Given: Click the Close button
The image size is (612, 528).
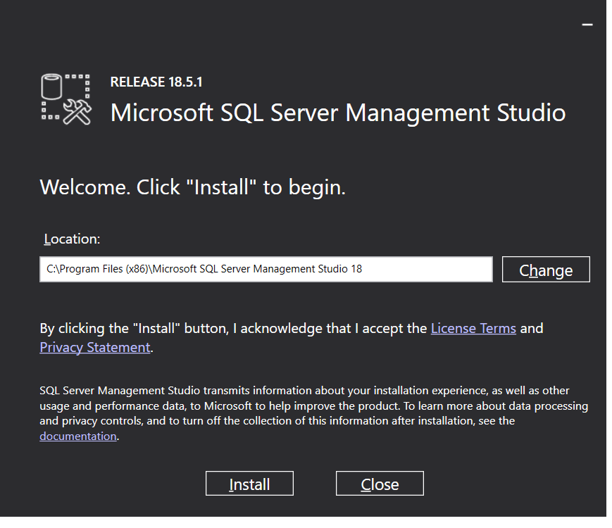Looking at the screenshot, I should point(380,483).
